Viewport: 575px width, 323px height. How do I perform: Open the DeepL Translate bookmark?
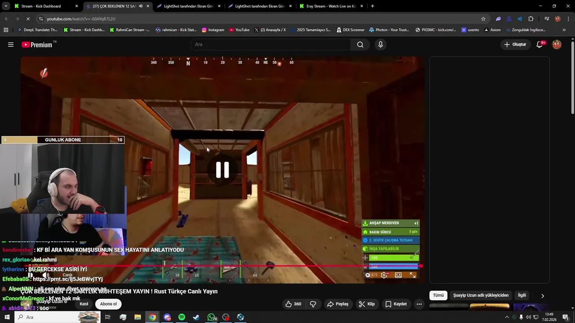point(37,30)
